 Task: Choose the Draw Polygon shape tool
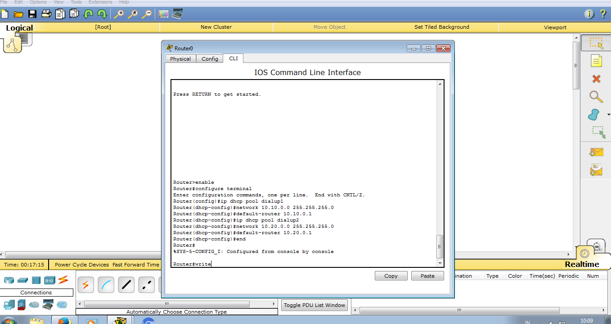[594, 115]
